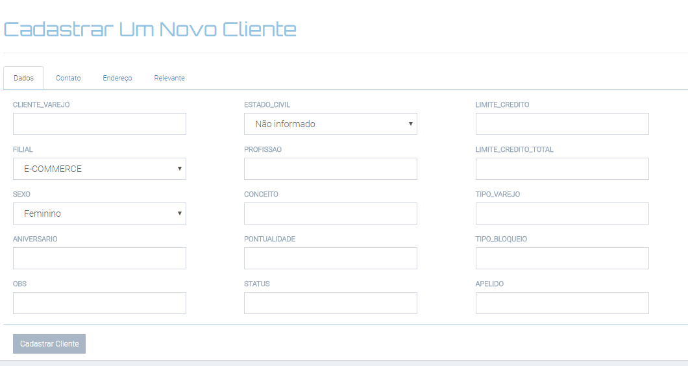Click the ANIVERSARIO label
The height and width of the screenshot is (366, 688).
pos(35,239)
